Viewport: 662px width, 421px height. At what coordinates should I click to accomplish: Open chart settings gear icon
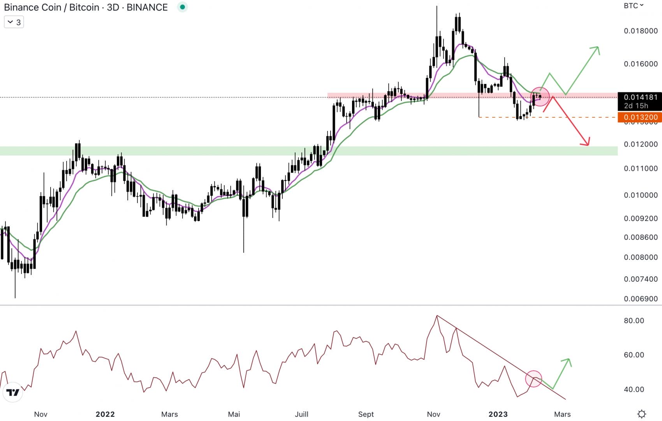pyautogui.click(x=642, y=414)
